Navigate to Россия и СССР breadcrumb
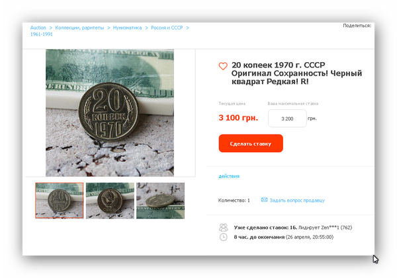The width and height of the screenshot is (397, 278). pyautogui.click(x=167, y=28)
